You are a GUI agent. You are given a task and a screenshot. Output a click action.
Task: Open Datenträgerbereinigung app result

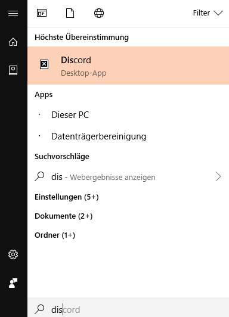coord(128,136)
